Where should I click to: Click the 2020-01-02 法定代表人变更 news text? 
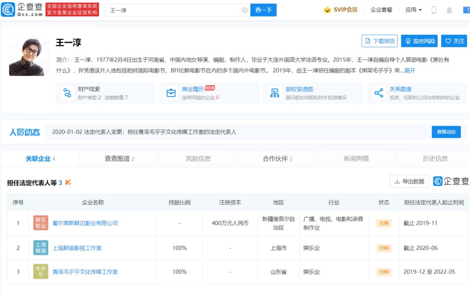[x=144, y=132]
